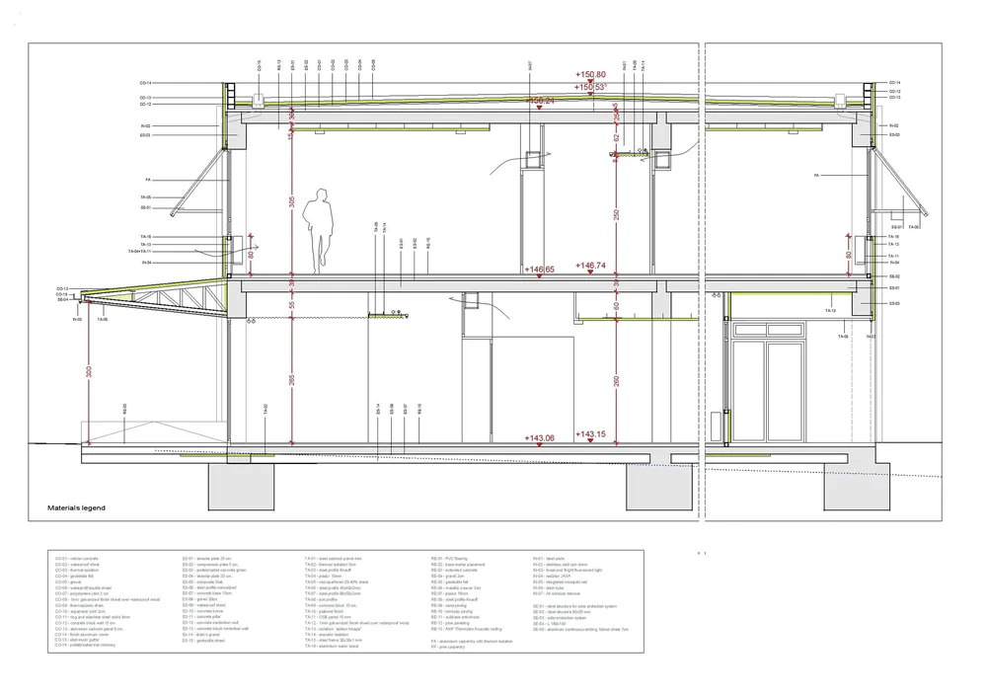Select the human silhouette scale figure
The image size is (987, 698).
tap(319, 230)
